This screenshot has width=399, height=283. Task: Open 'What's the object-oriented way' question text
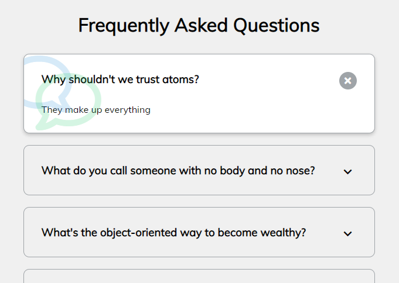pyautogui.click(x=173, y=233)
